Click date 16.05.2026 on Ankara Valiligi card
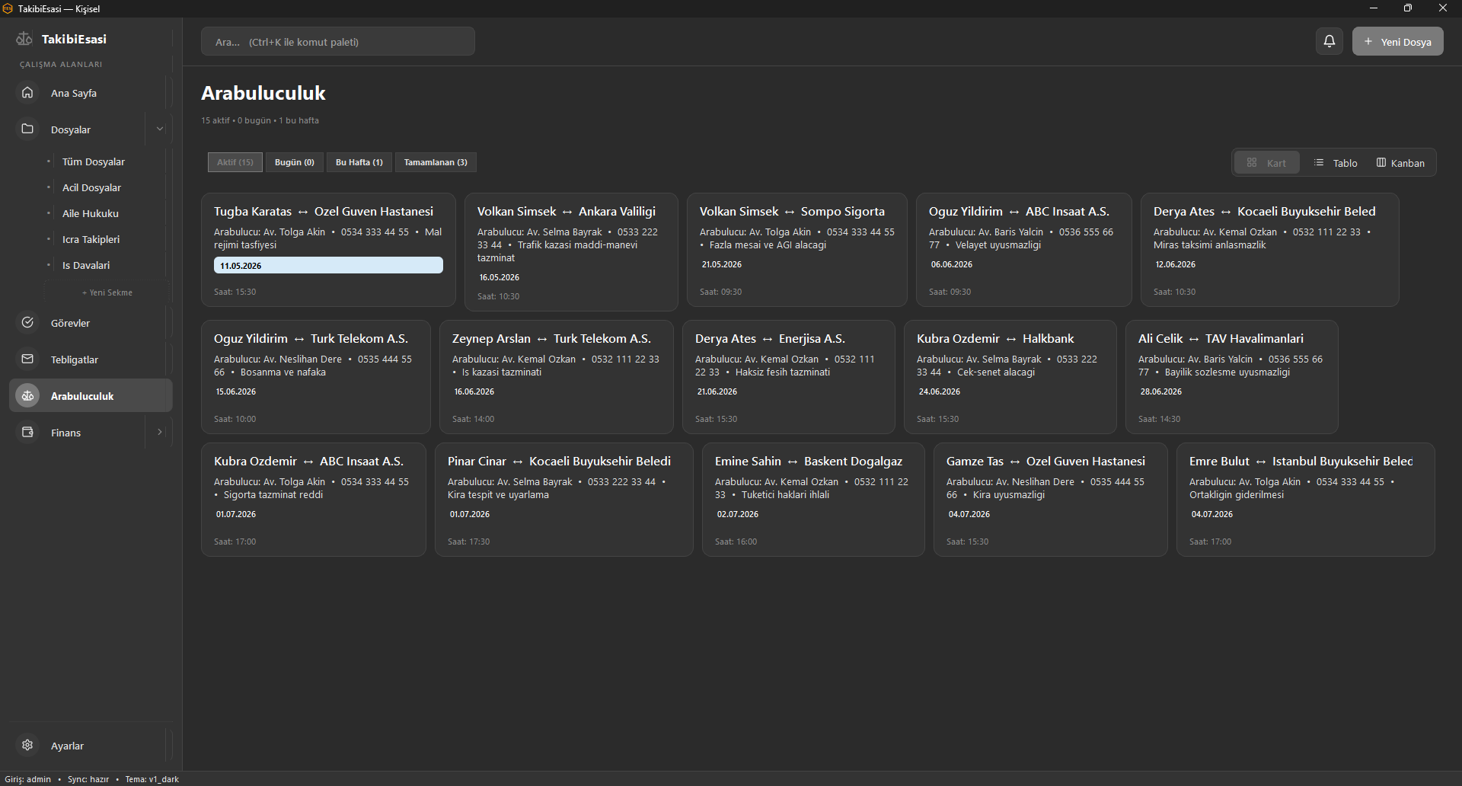The image size is (1462, 786). coord(500,277)
